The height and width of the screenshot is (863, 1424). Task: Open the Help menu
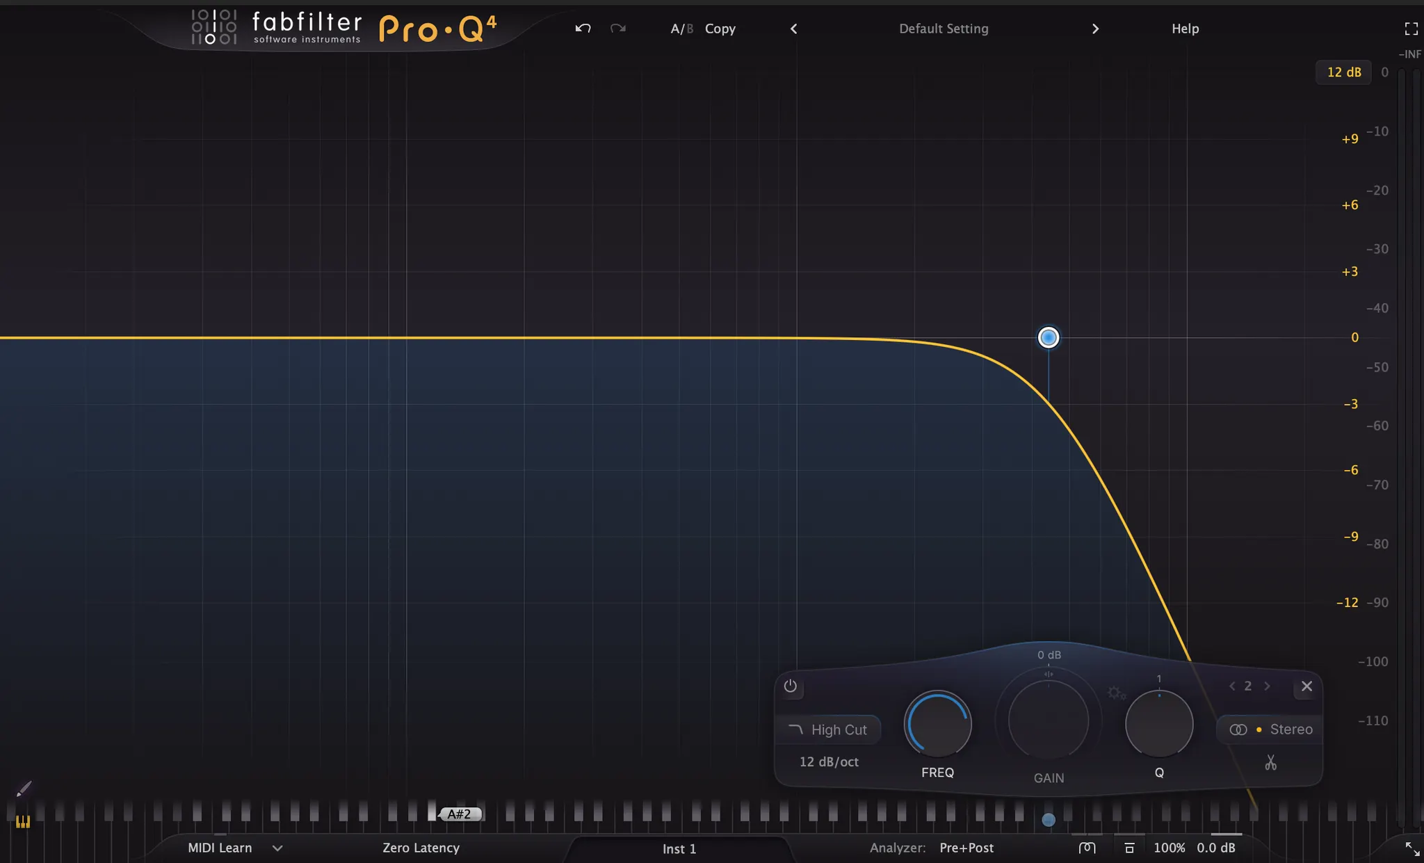point(1185,29)
